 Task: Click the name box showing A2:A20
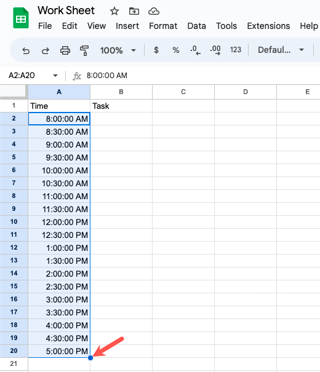(22, 76)
